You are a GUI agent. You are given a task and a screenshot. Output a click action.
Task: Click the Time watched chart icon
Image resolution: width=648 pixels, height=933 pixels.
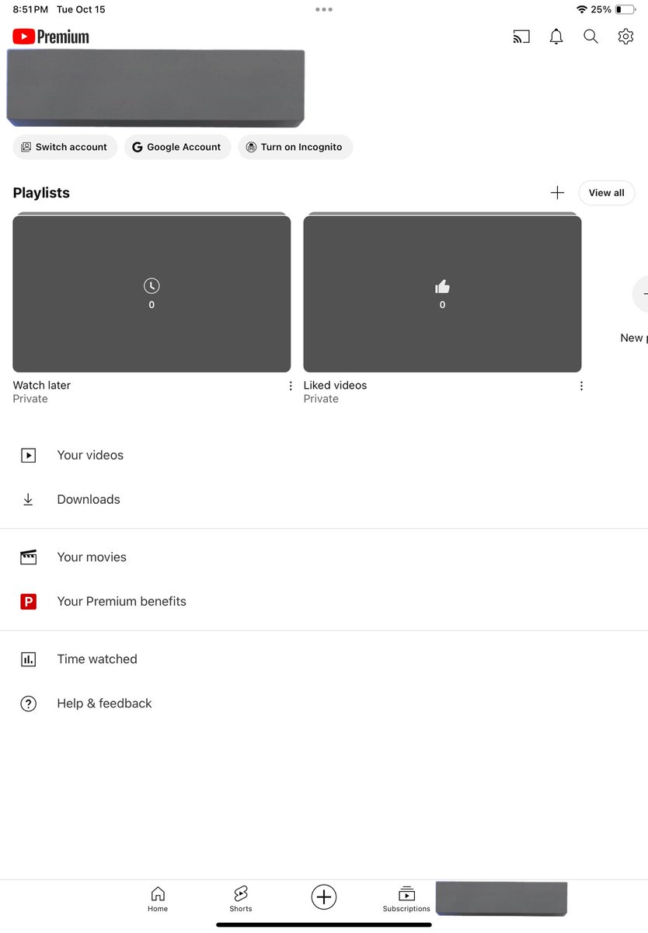click(28, 659)
